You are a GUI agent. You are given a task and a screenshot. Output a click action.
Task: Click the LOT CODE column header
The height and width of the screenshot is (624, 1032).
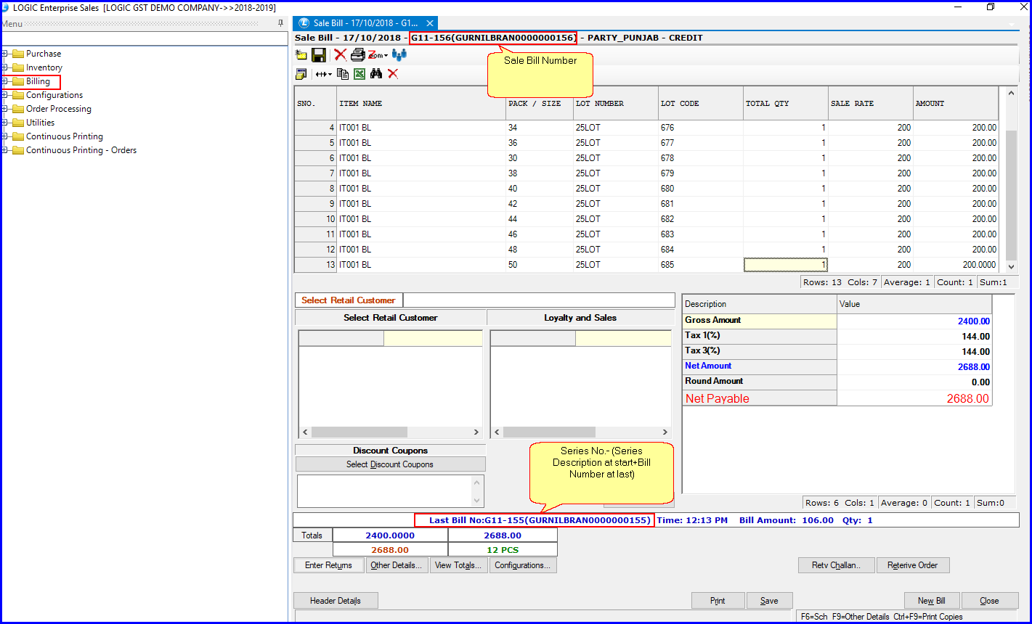[700, 104]
